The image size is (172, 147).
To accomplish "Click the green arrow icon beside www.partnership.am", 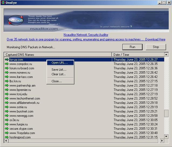I will (x=7, y=86).
